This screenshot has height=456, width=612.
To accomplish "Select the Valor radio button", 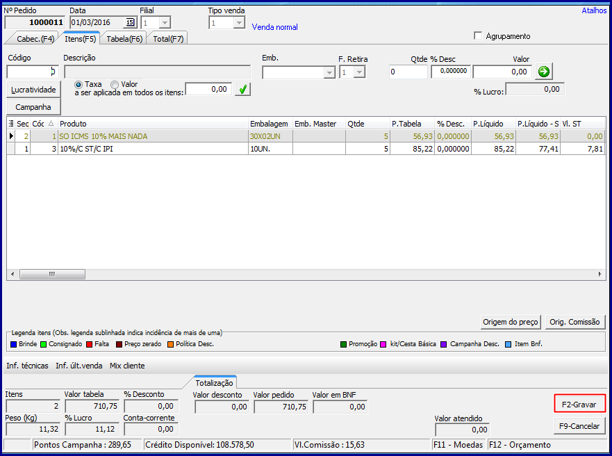I will point(115,84).
